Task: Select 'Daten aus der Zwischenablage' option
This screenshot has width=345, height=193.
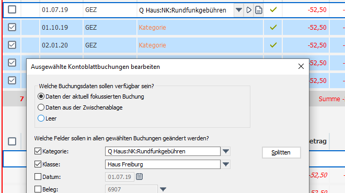Action: 41,107
